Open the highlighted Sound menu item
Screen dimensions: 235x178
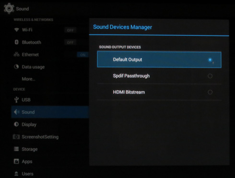[x=50, y=112]
